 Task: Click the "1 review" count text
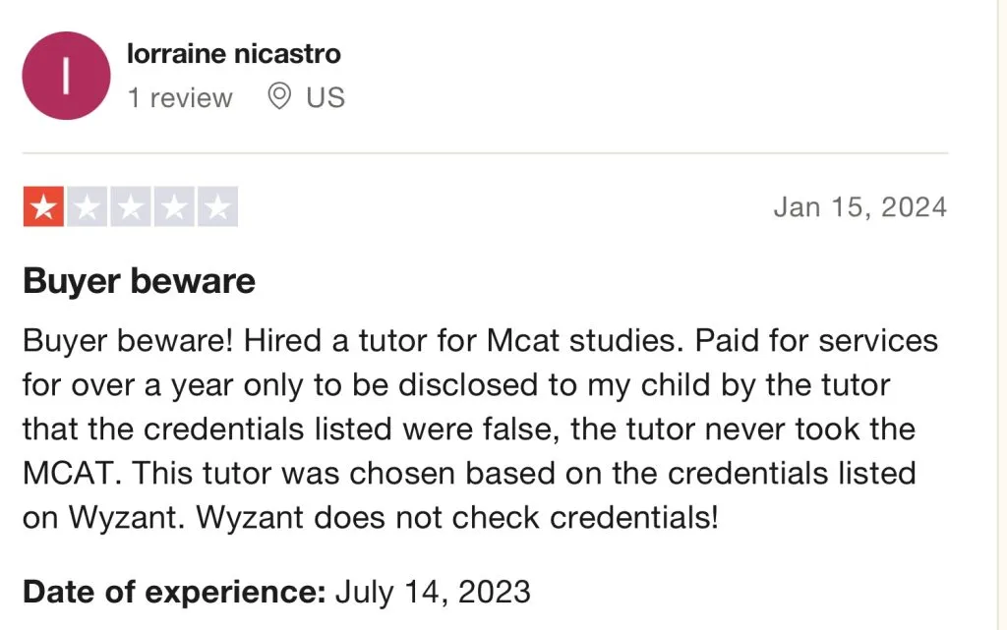click(x=180, y=97)
